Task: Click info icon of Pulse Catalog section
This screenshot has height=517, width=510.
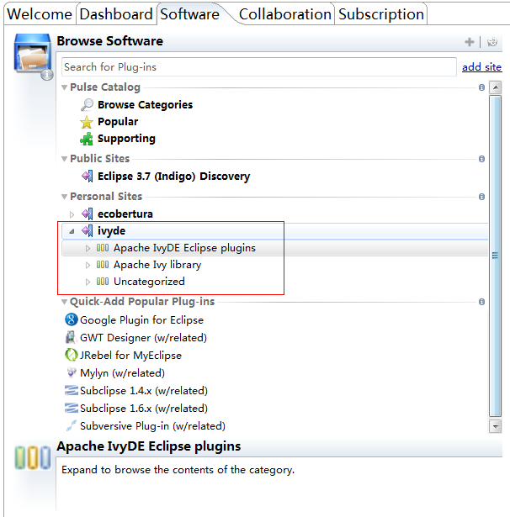Action: (481, 87)
